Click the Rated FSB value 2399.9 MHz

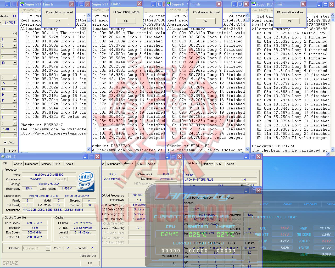point(35,237)
